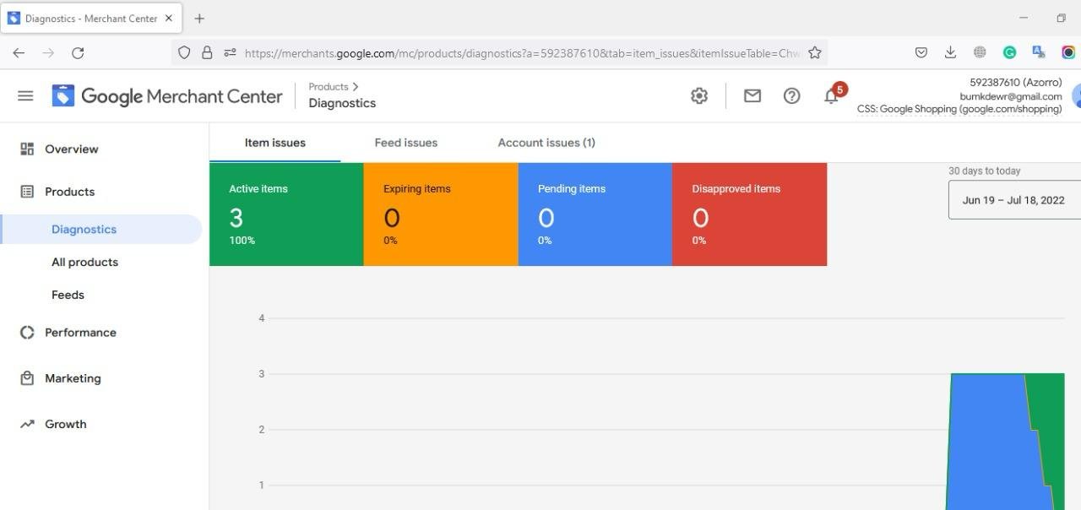The image size is (1081, 510).
Task: Click the Products breadcrumb link
Action: 329,86
